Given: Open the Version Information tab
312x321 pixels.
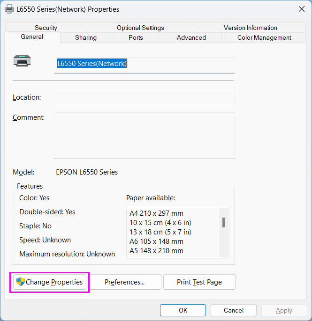Looking at the screenshot, I should 250,28.
